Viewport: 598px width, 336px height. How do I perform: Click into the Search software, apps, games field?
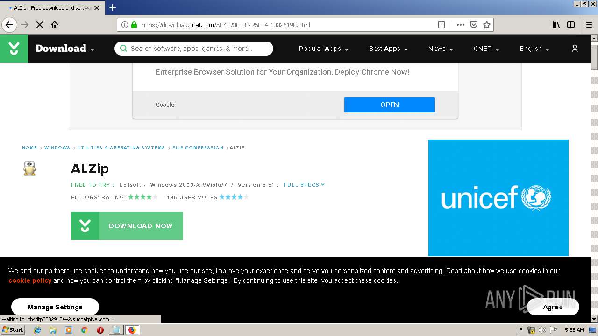(194, 49)
